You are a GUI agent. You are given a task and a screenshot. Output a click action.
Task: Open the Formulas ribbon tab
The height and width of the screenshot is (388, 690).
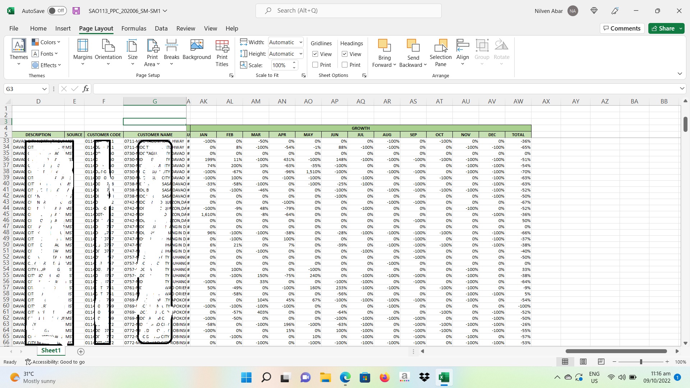(134, 28)
